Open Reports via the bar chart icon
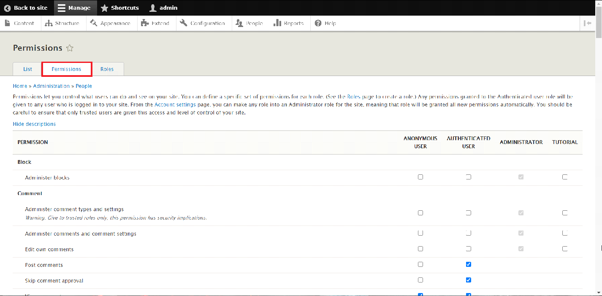 pos(277,23)
